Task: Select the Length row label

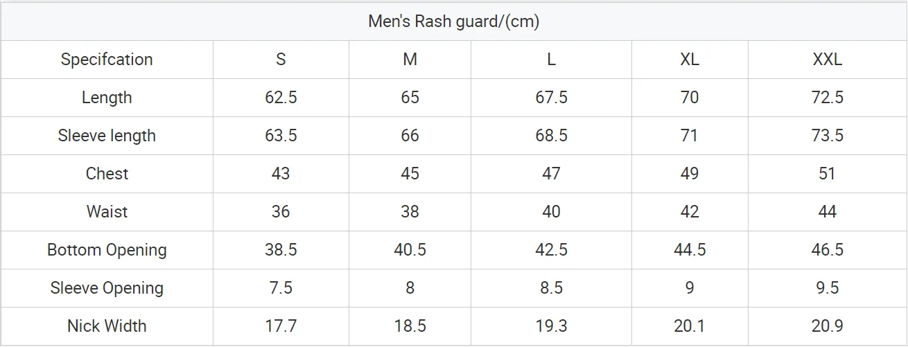Action: (x=107, y=98)
